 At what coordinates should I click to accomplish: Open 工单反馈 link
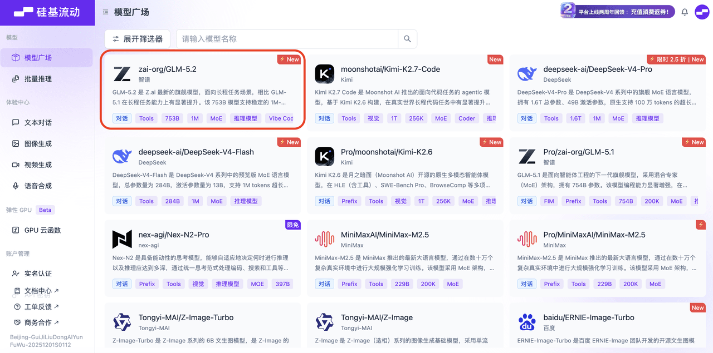click(37, 306)
